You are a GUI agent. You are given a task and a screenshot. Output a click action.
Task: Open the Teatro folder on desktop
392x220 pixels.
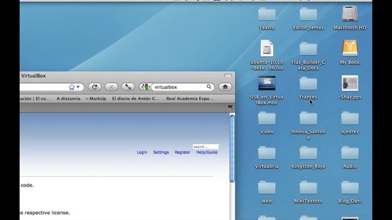coord(266,14)
